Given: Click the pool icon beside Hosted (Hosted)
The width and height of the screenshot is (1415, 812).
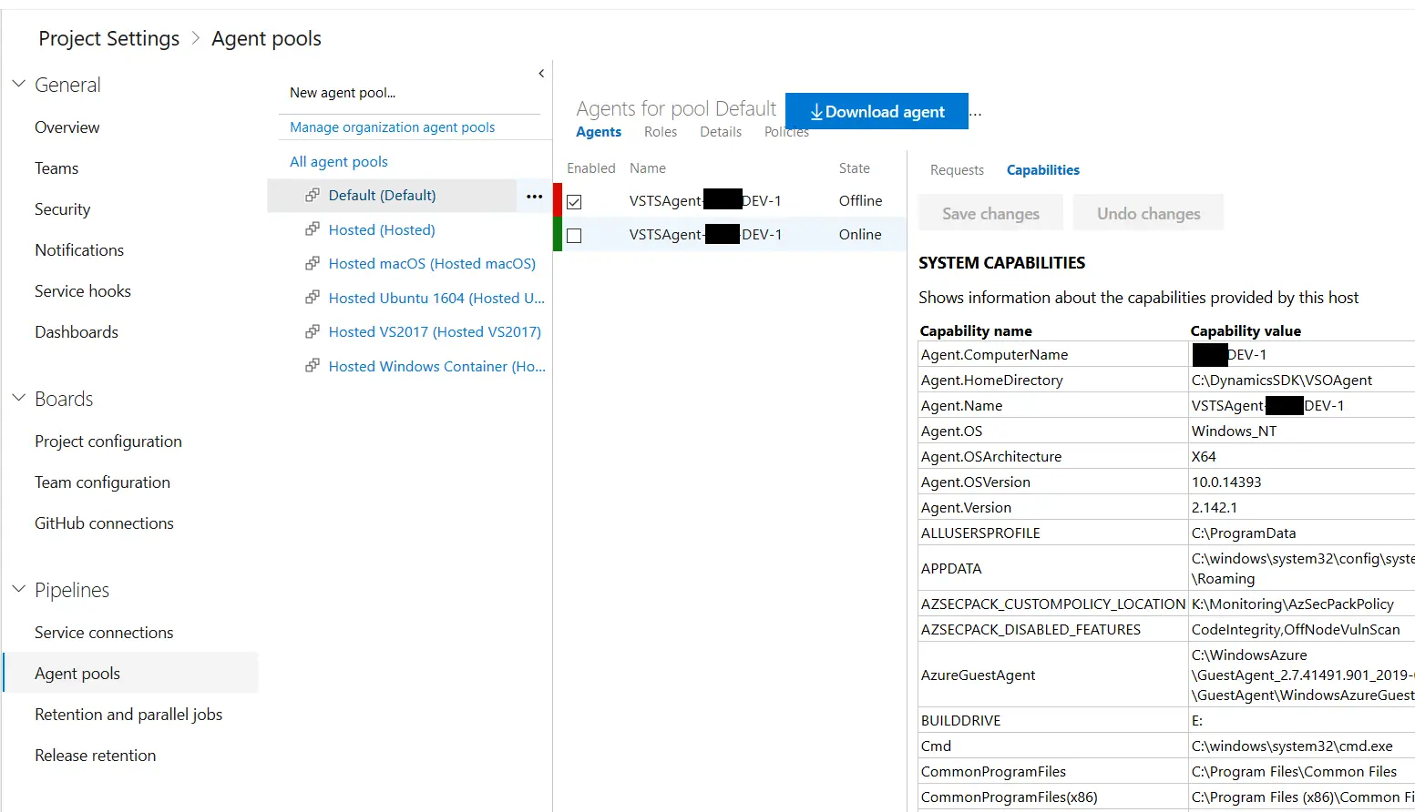Looking at the screenshot, I should 313,229.
